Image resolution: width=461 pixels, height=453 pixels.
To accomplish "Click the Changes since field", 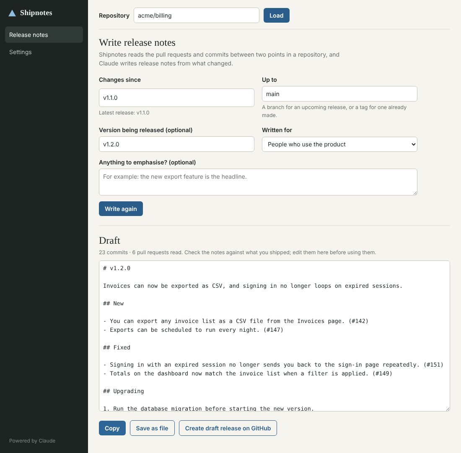I will [176, 98].
